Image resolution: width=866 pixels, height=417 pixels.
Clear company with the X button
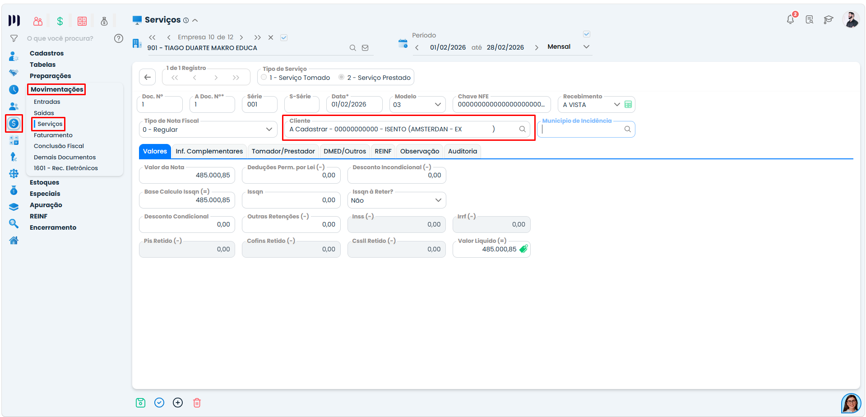point(271,37)
